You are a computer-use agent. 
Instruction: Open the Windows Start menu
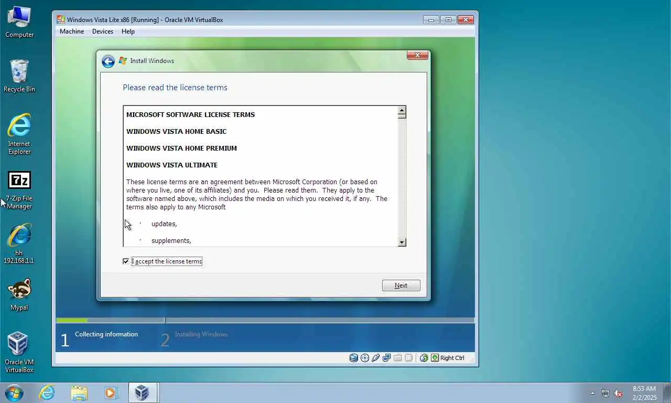click(14, 393)
